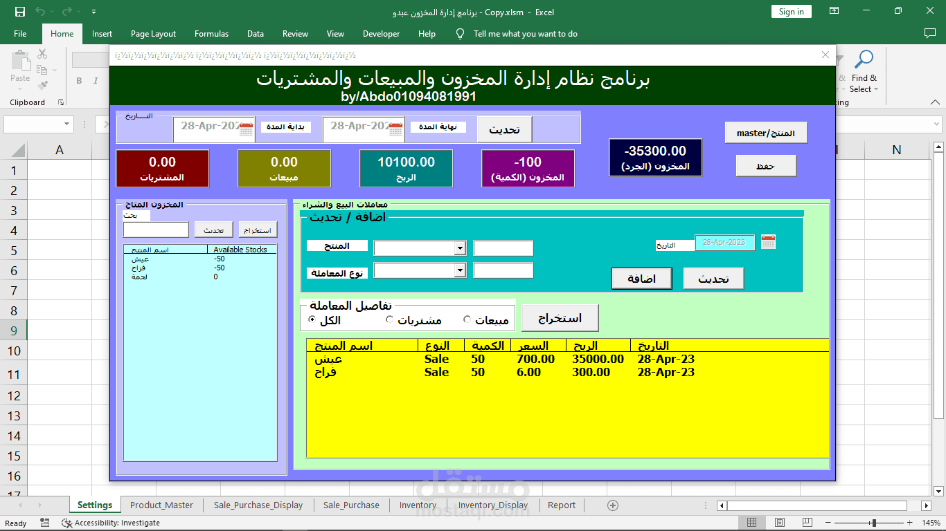Image resolution: width=946 pixels, height=531 pixels.
Task: Click the Save icon in title bar
Action: pyautogui.click(x=20, y=12)
